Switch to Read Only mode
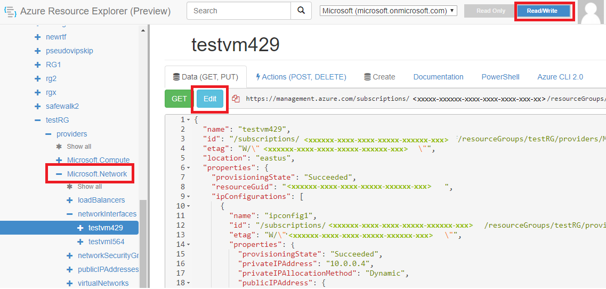The height and width of the screenshot is (289, 606). point(490,11)
